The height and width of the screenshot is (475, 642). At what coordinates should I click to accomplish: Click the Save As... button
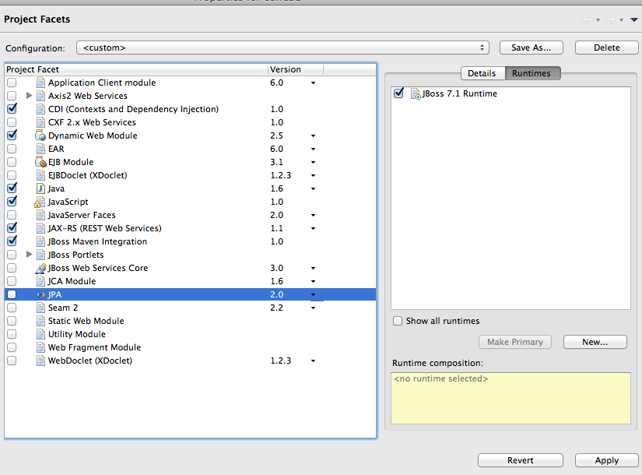(531, 47)
